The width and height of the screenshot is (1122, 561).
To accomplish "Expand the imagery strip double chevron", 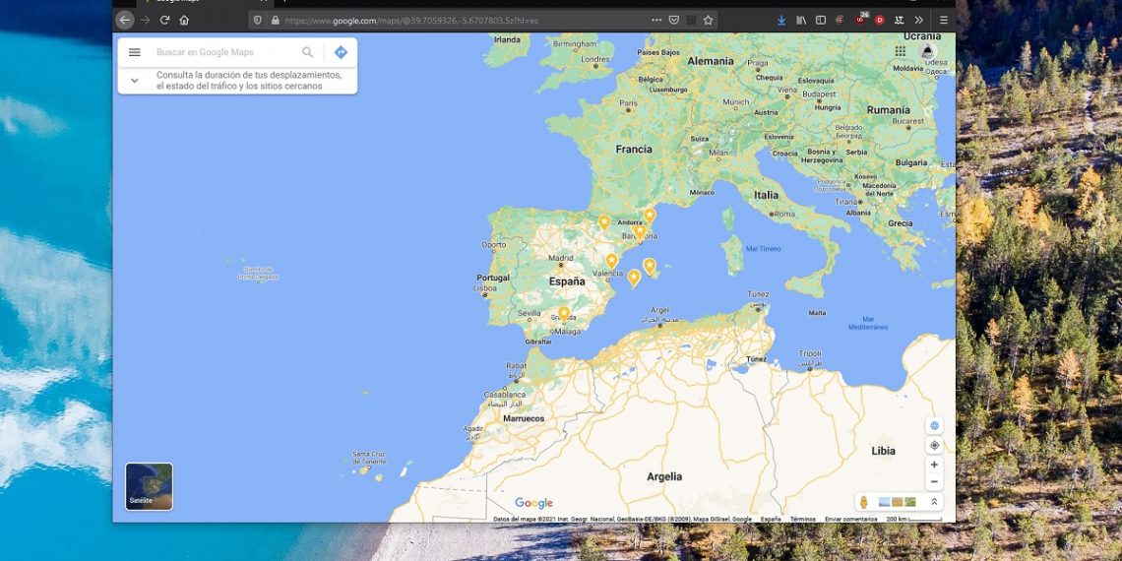I will point(934,502).
